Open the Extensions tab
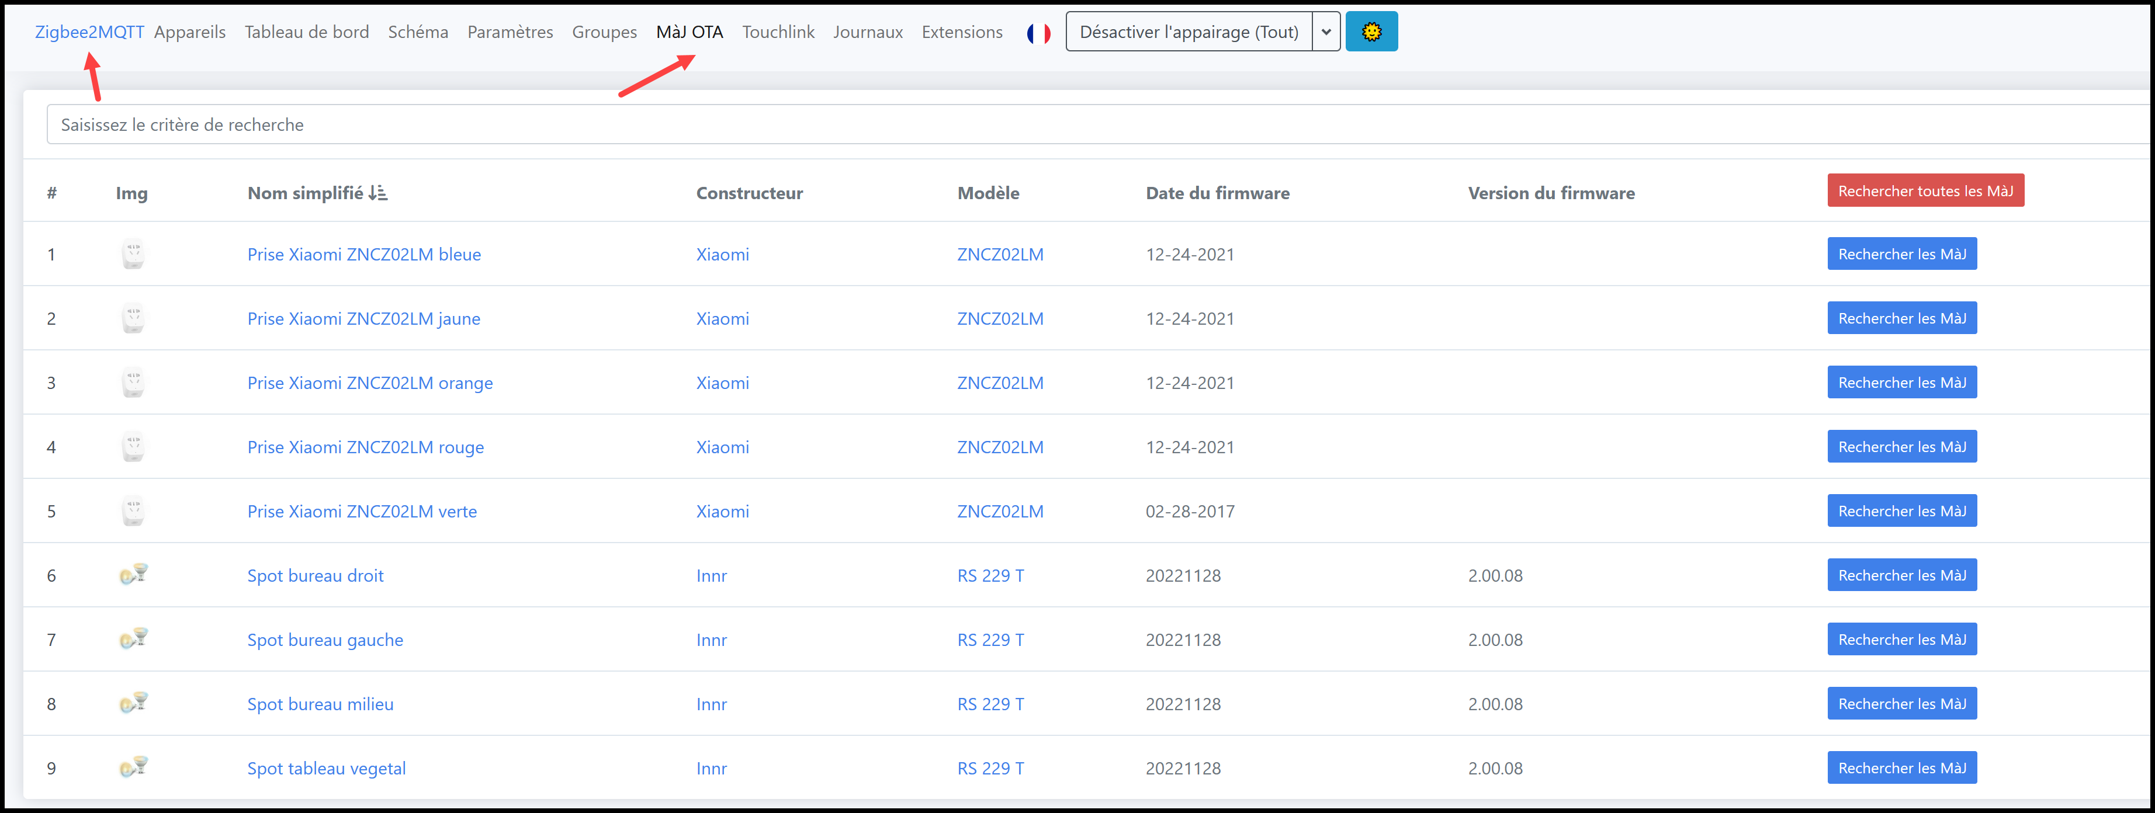The image size is (2155, 813). pyautogui.click(x=962, y=32)
